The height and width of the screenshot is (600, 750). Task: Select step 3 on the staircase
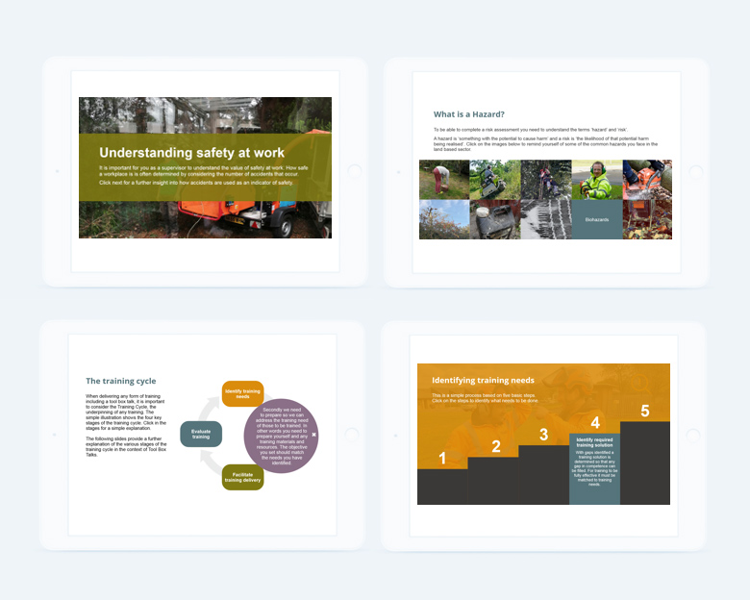[544, 475]
